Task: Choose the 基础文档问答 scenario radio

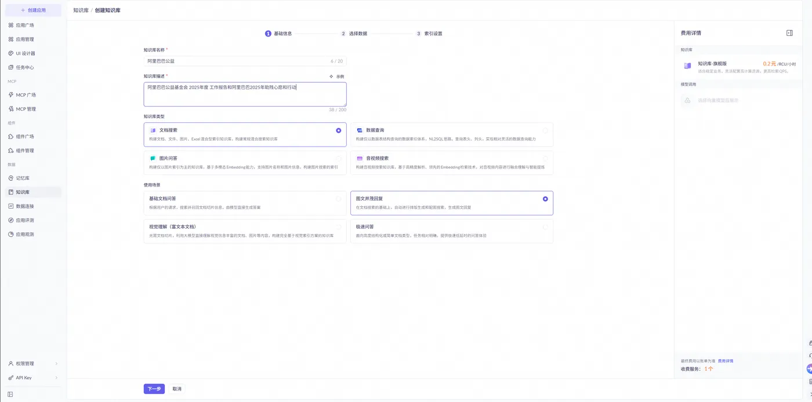Action: [x=339, y=199]
